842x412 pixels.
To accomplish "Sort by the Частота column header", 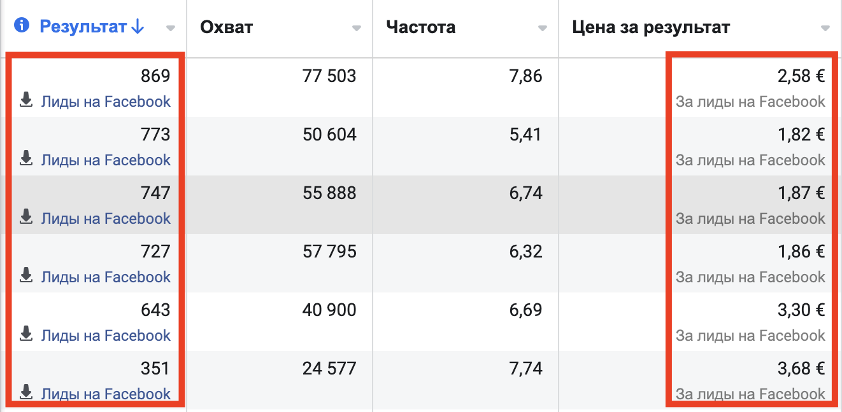I will click(x=420, y=27).
